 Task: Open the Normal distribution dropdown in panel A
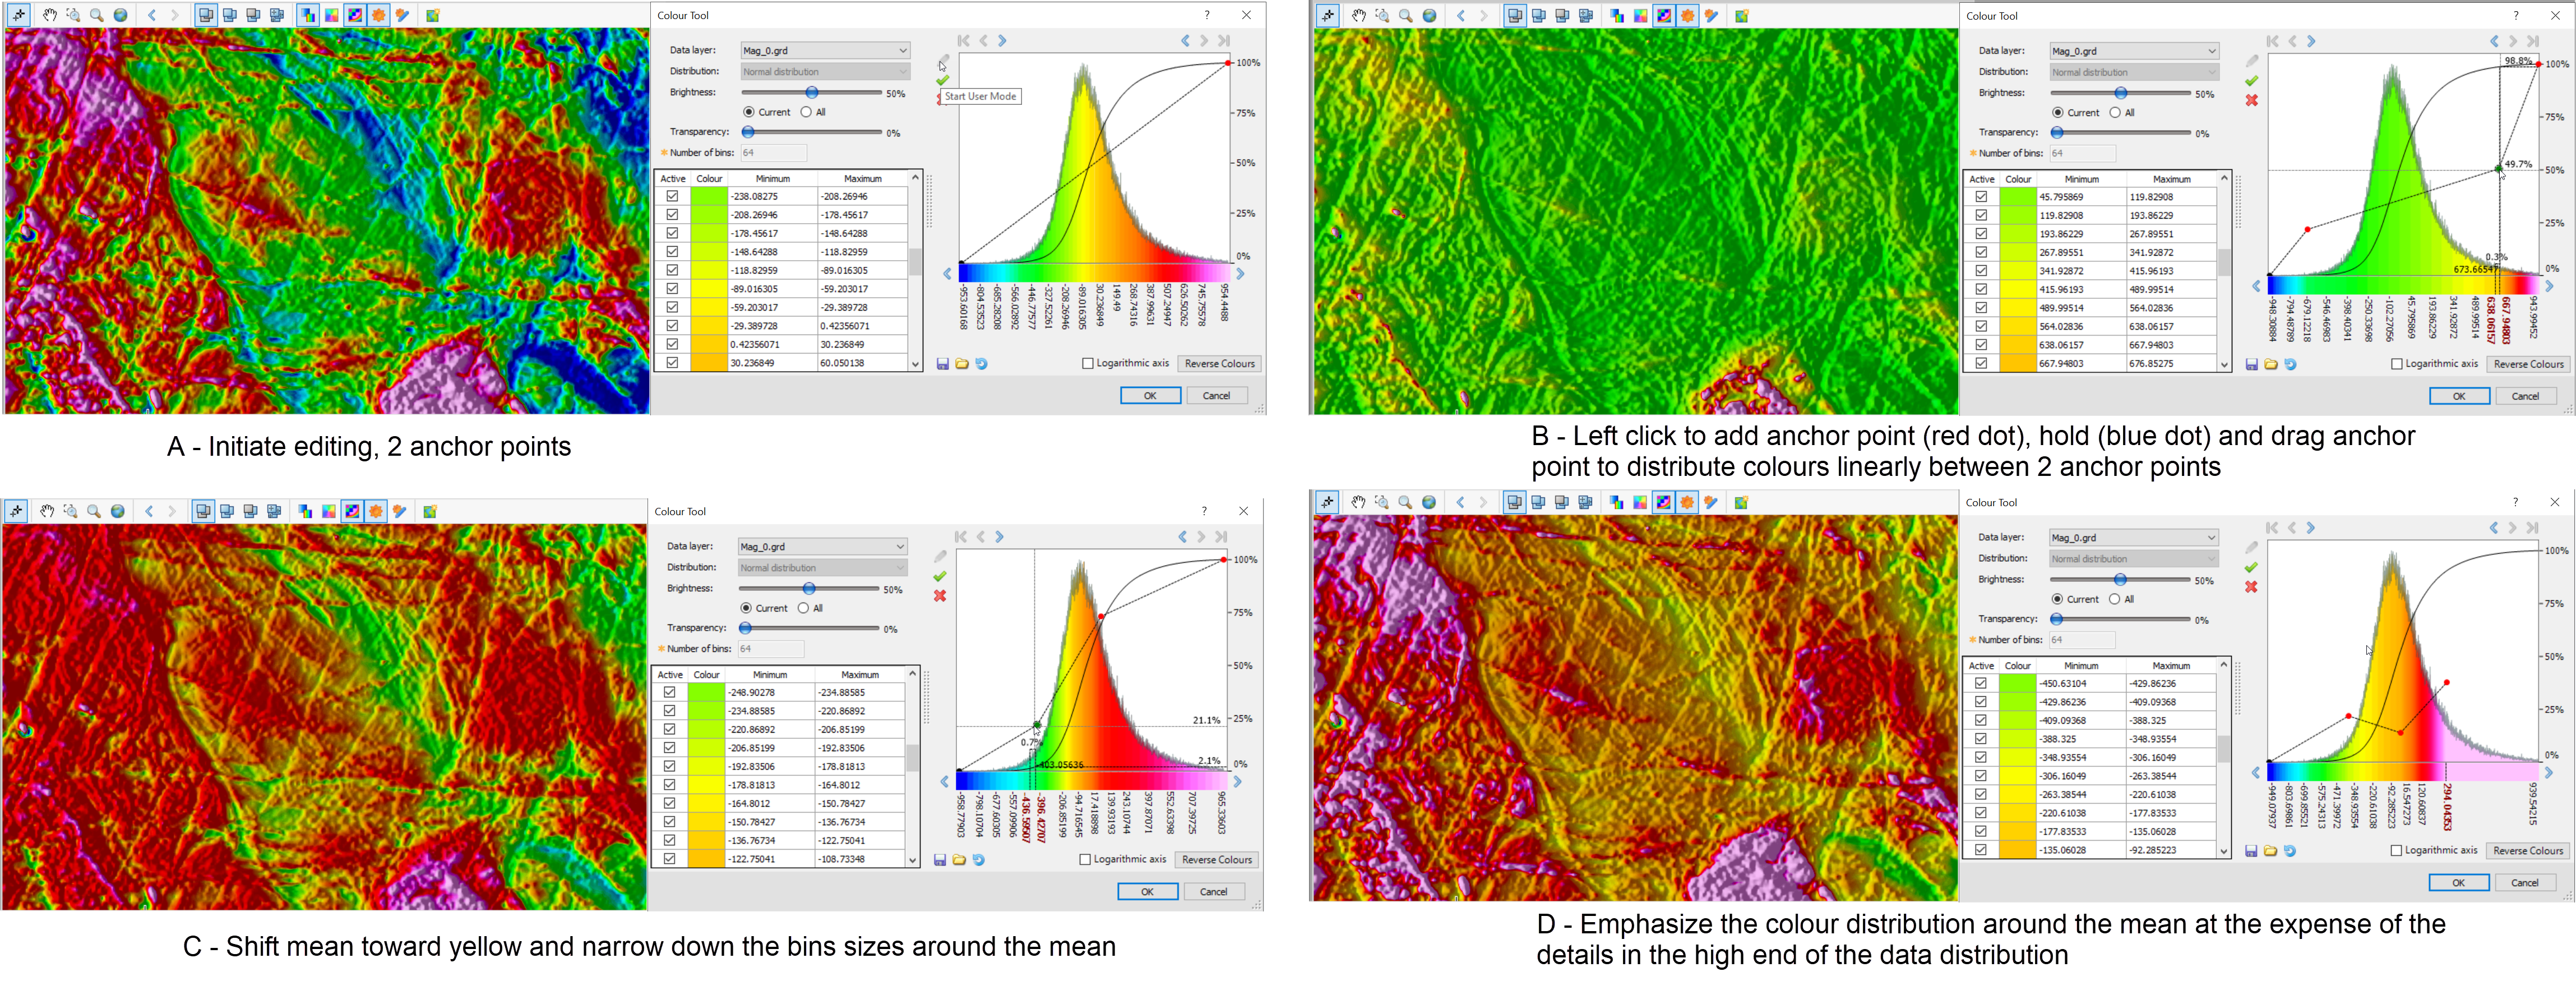[825, 71]
